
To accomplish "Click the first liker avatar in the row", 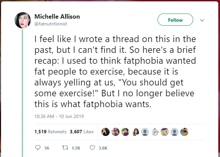I will [106, 132].
